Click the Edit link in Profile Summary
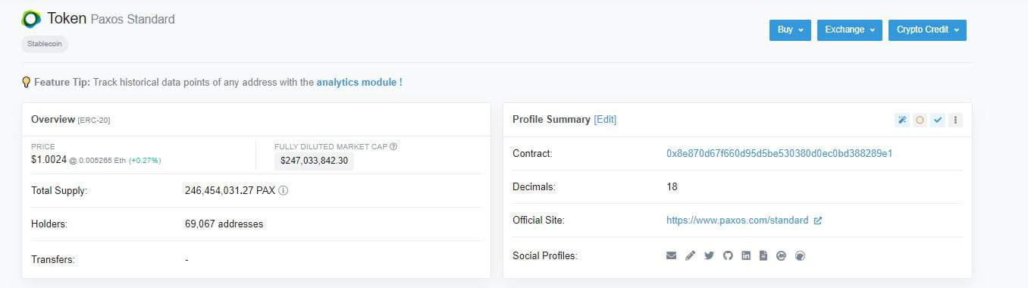1028x288 pixels. tap(605, 120)
